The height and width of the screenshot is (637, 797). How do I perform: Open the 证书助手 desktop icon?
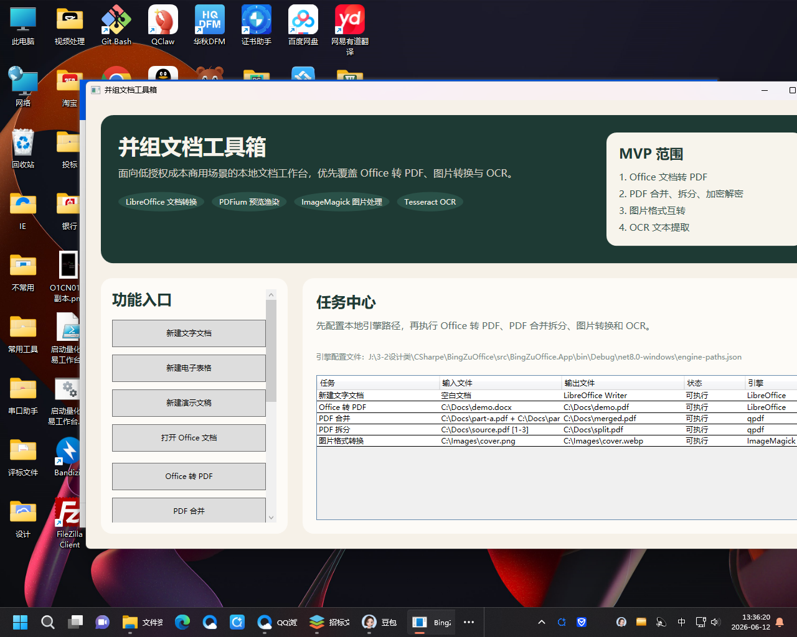(257, 26)
